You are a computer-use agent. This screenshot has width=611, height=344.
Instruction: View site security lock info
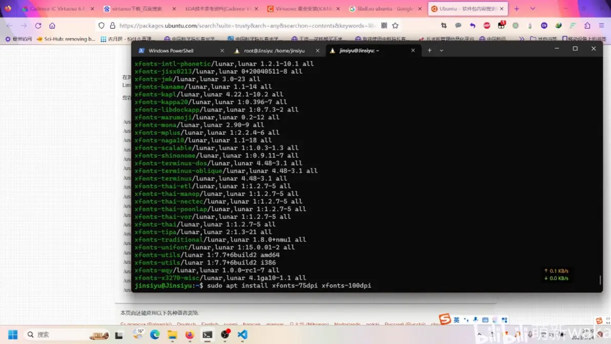tap(113, 26)
